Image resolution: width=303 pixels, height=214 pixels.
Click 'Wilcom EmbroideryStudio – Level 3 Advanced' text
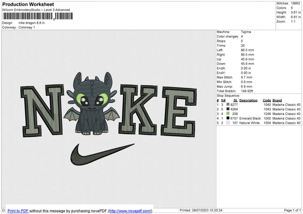(x=36, y=10)
